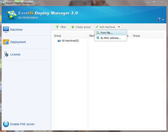168x132 pixels.
Task: Click the EaseUS cube logo in header
Action: [x=12, y=15]
